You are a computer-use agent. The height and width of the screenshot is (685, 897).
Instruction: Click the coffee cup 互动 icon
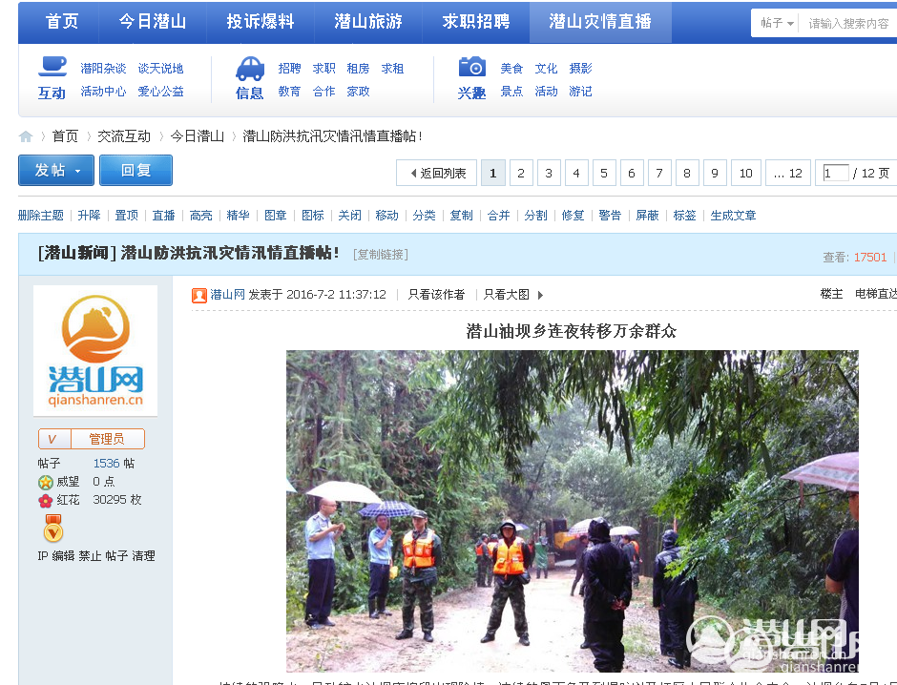click(x=52, y=67)
